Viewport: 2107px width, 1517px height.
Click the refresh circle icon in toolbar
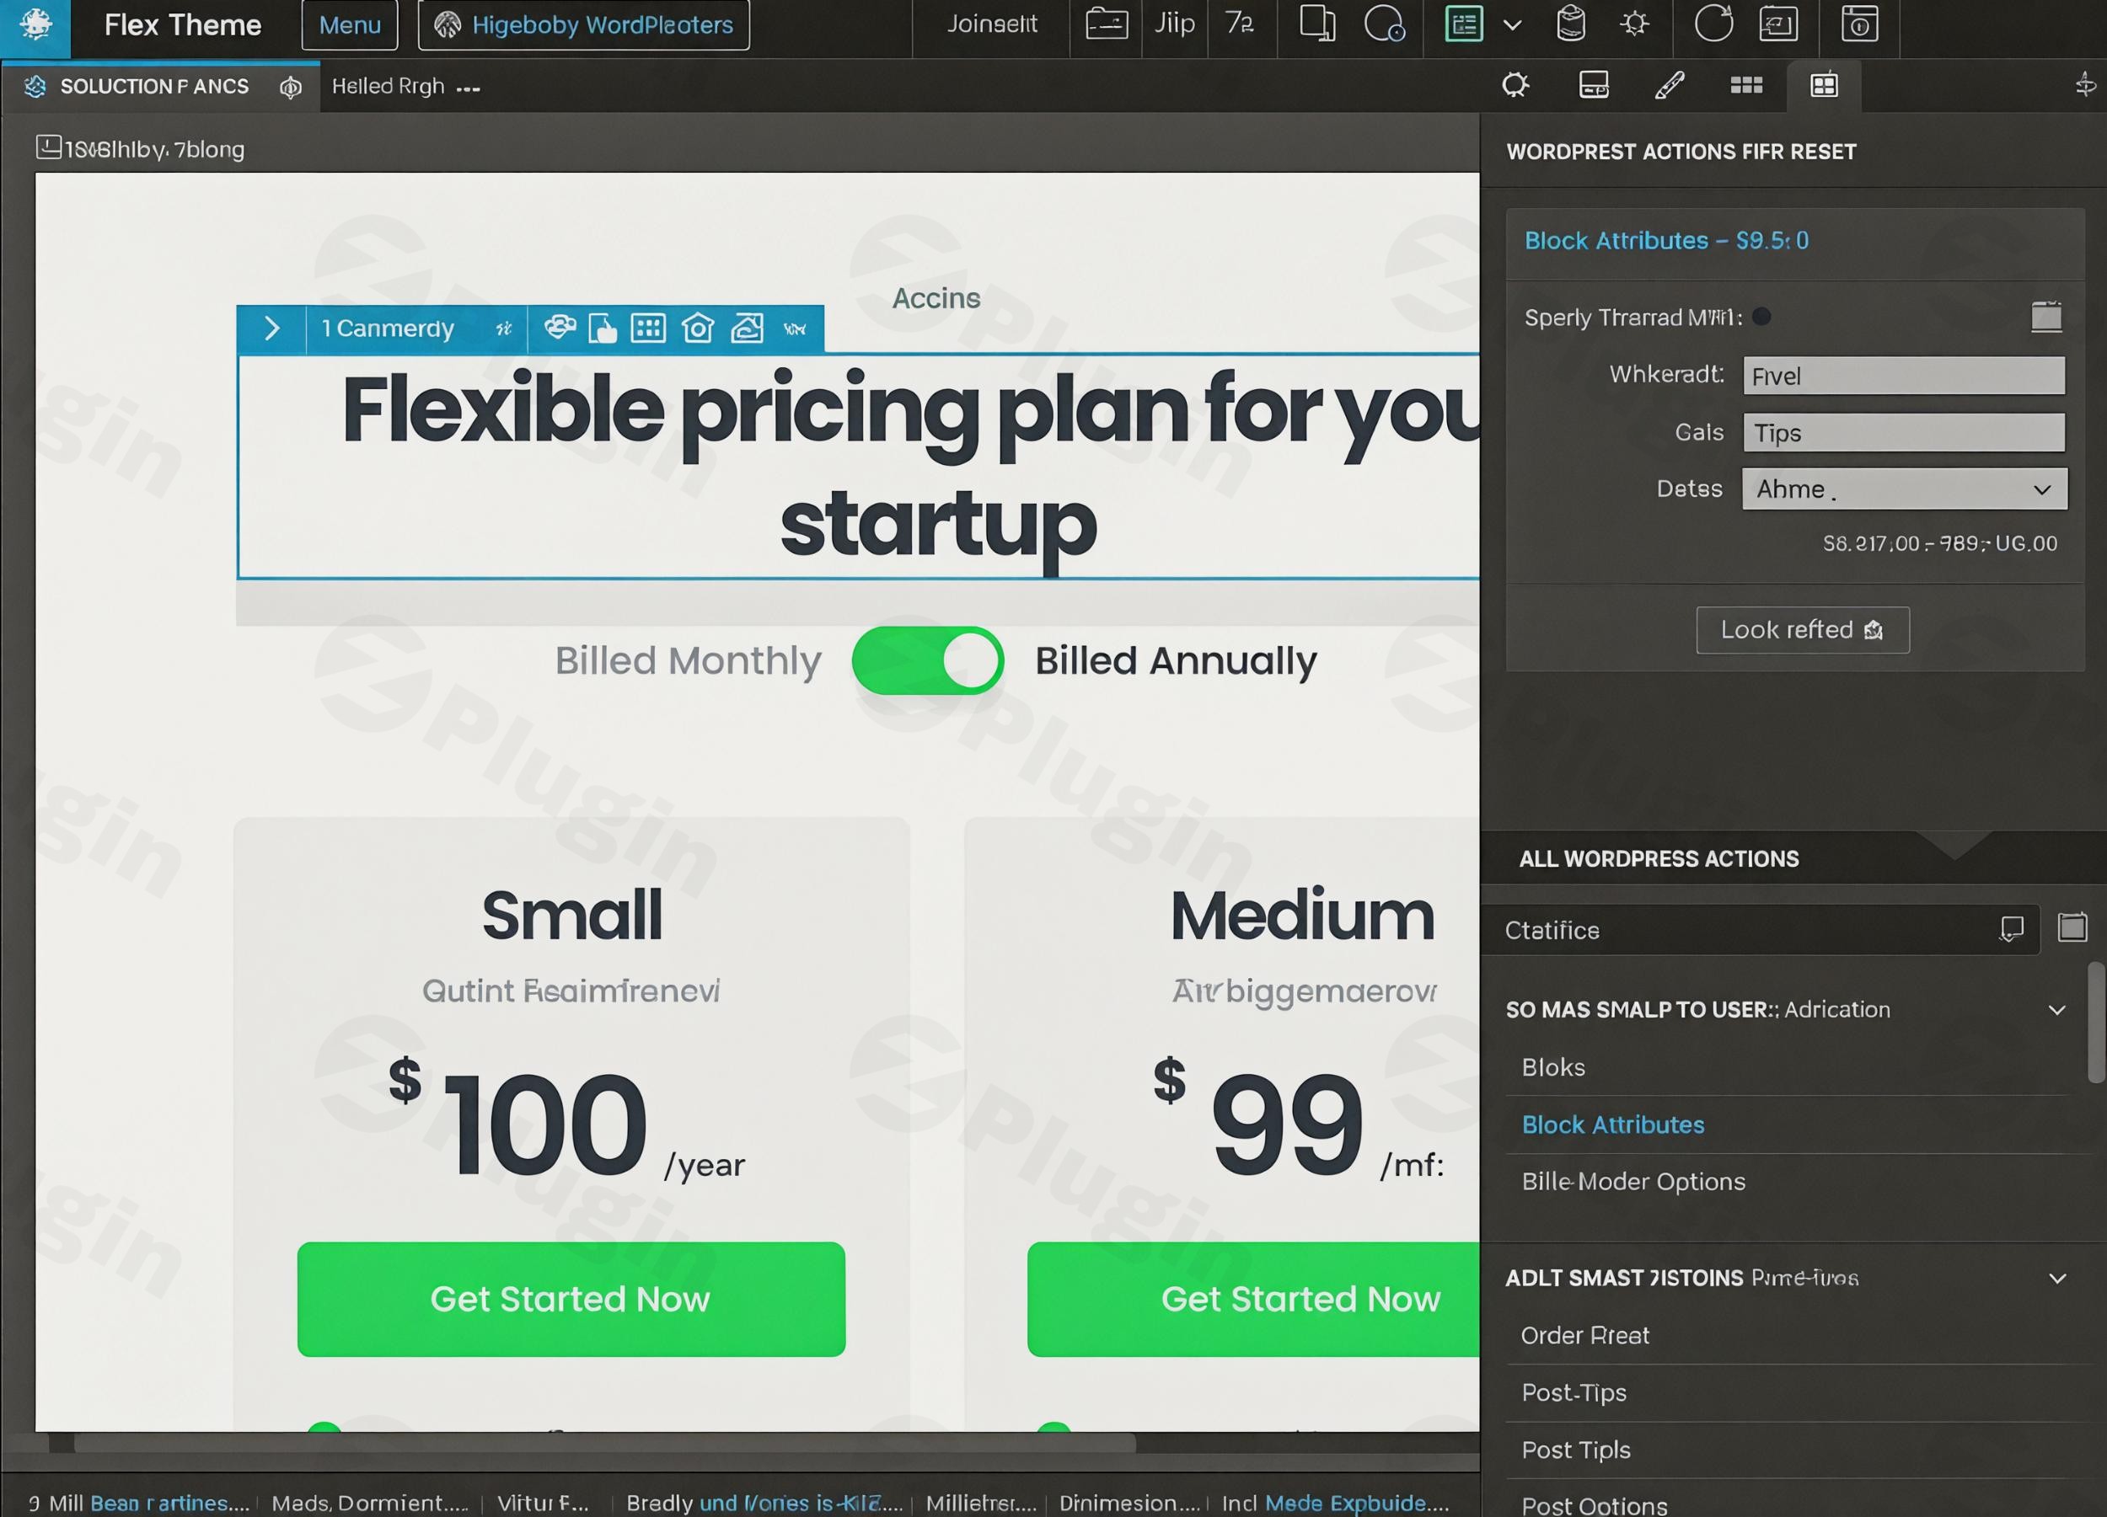click(1713, 24)
